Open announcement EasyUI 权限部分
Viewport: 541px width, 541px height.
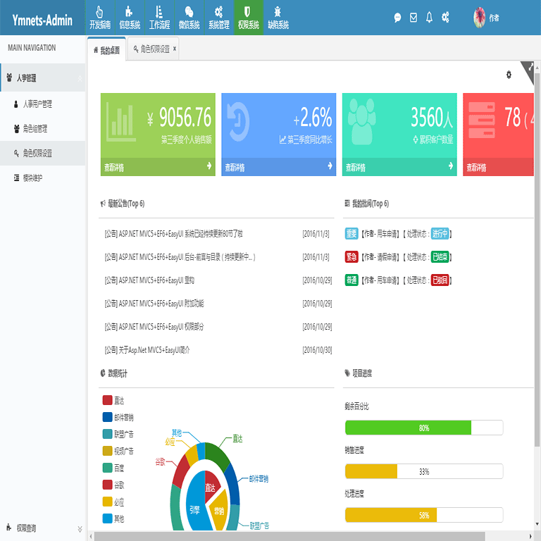pos(154,327)
